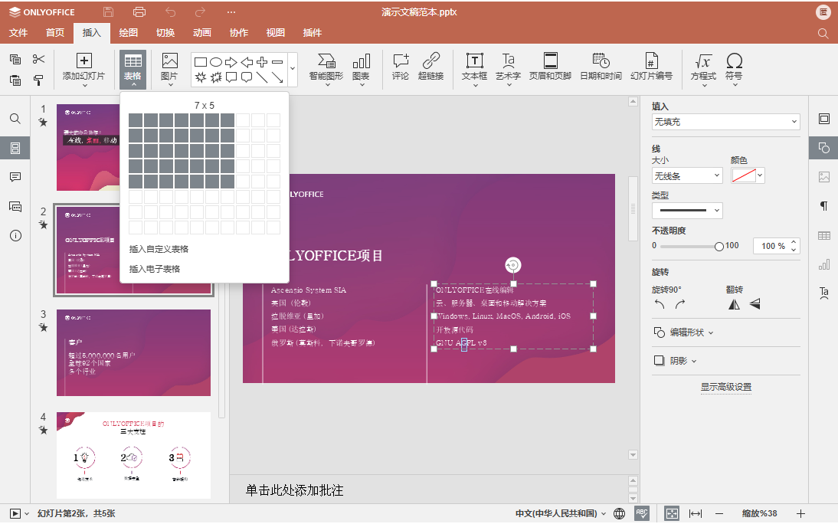The width and height of the screenshot is (838, 524).
Task: Select the right arrow shape in gallery
Action: (x=231, y=62)
